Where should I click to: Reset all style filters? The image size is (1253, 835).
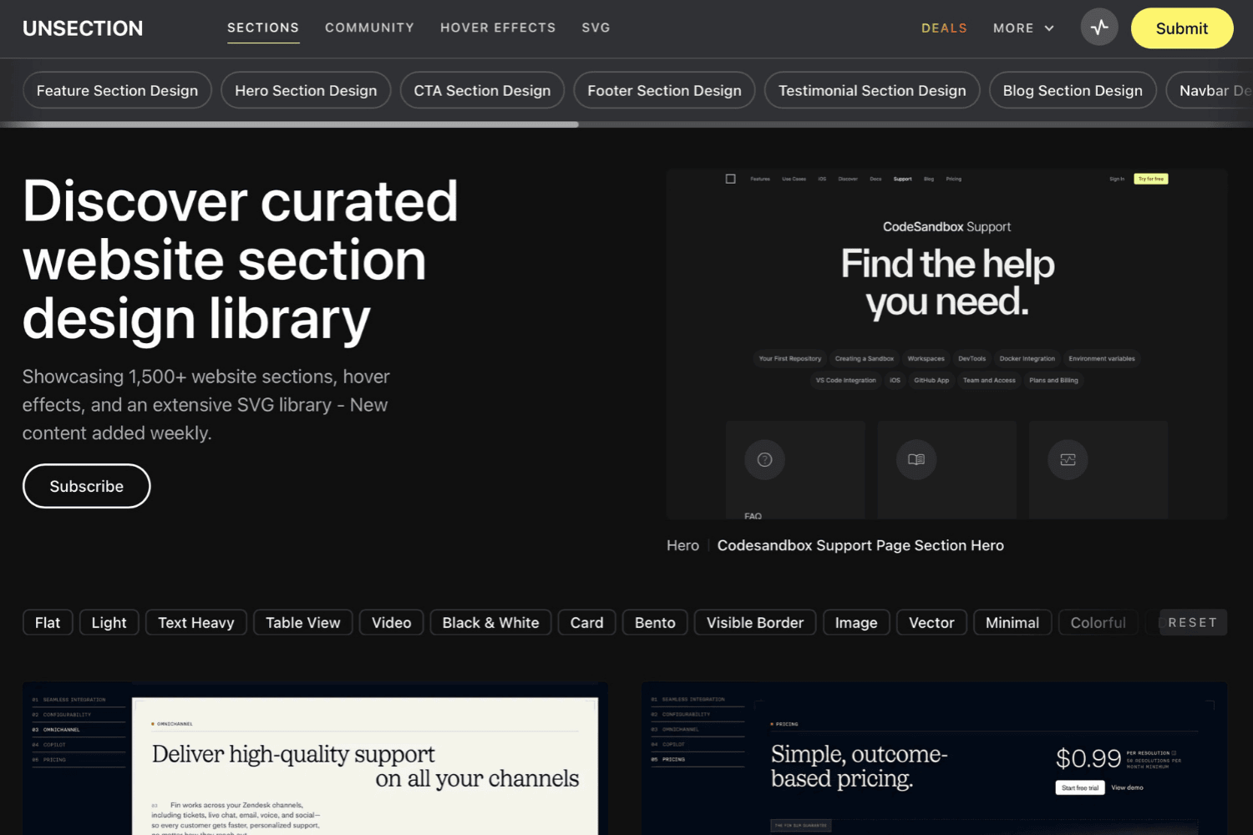click(1192, 623)
